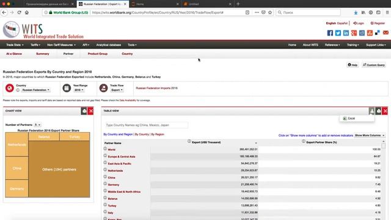Image resolution: width=391 pixels, height=220 pixels.
Task: Close the Table View panel
Action: (385, 111)
